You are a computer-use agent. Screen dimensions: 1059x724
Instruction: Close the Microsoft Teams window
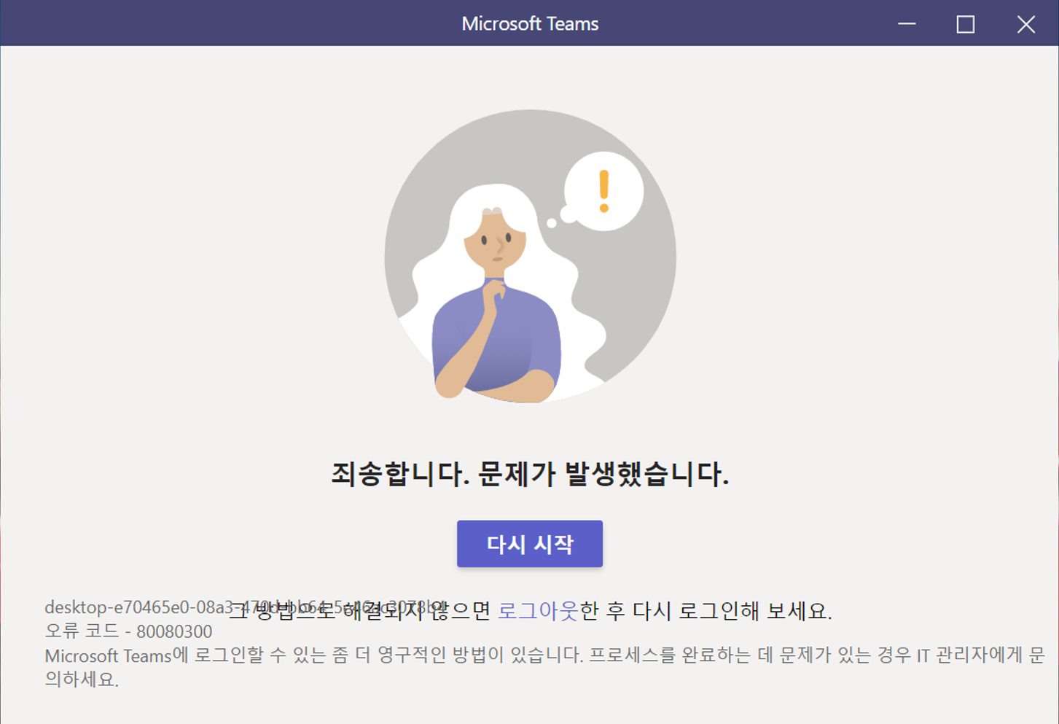pyautogui.click(x=1026, y=23)
